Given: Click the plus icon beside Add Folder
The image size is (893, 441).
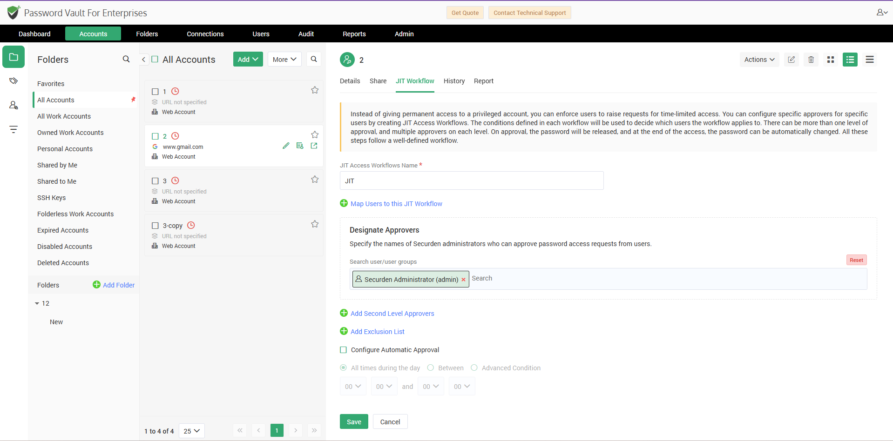Looking at the screenshot, I should click(96, 285).
